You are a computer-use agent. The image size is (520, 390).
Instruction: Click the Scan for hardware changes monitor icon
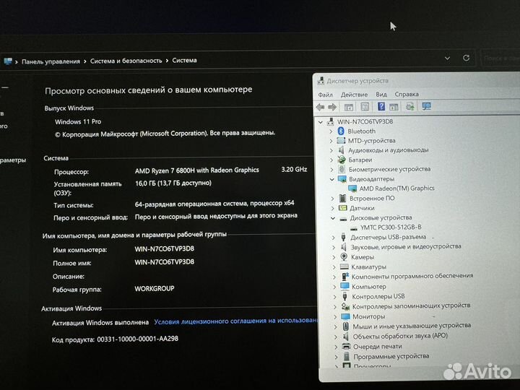(x=427, y=106)
